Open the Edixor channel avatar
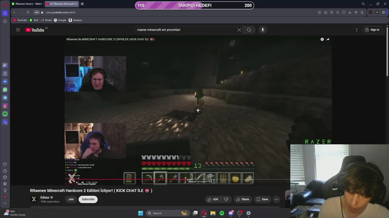 click(34, 199)
